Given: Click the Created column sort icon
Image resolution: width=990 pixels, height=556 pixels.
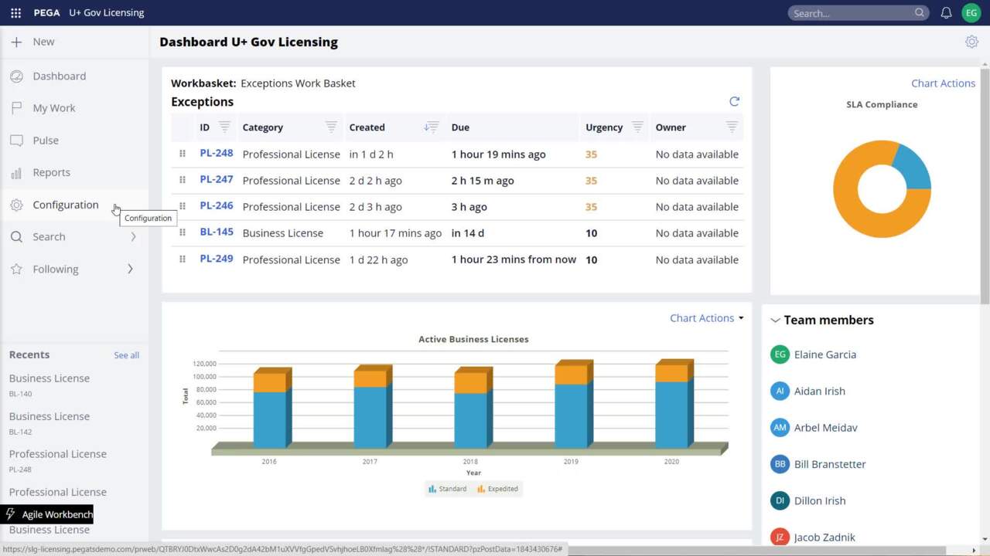Looking at the screenshot, I should pyautogui.click(x=432, y=127).
